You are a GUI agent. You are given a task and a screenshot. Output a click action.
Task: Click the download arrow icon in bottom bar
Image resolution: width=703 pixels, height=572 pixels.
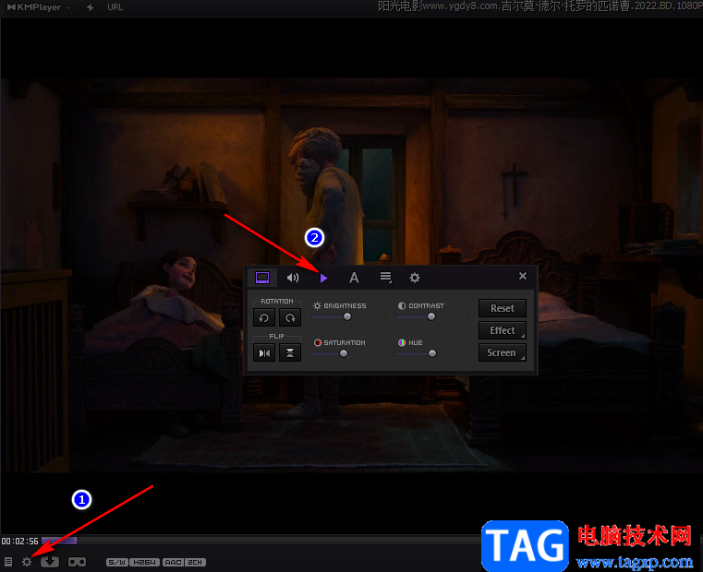tap(50, 562)
